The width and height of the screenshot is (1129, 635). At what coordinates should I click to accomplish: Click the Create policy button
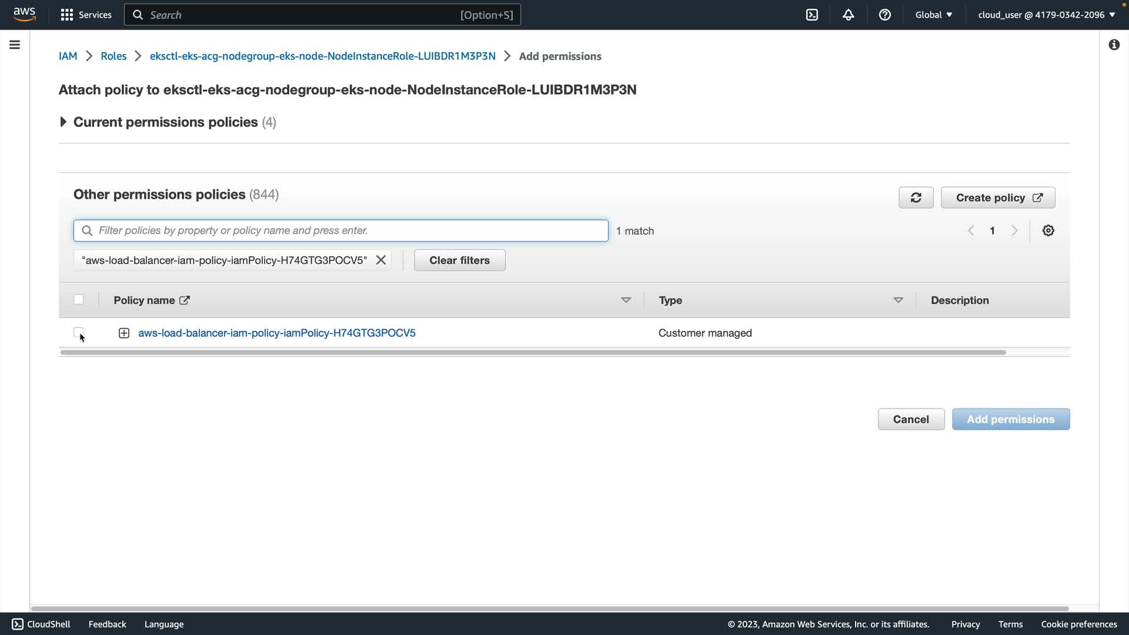point(997,198)
